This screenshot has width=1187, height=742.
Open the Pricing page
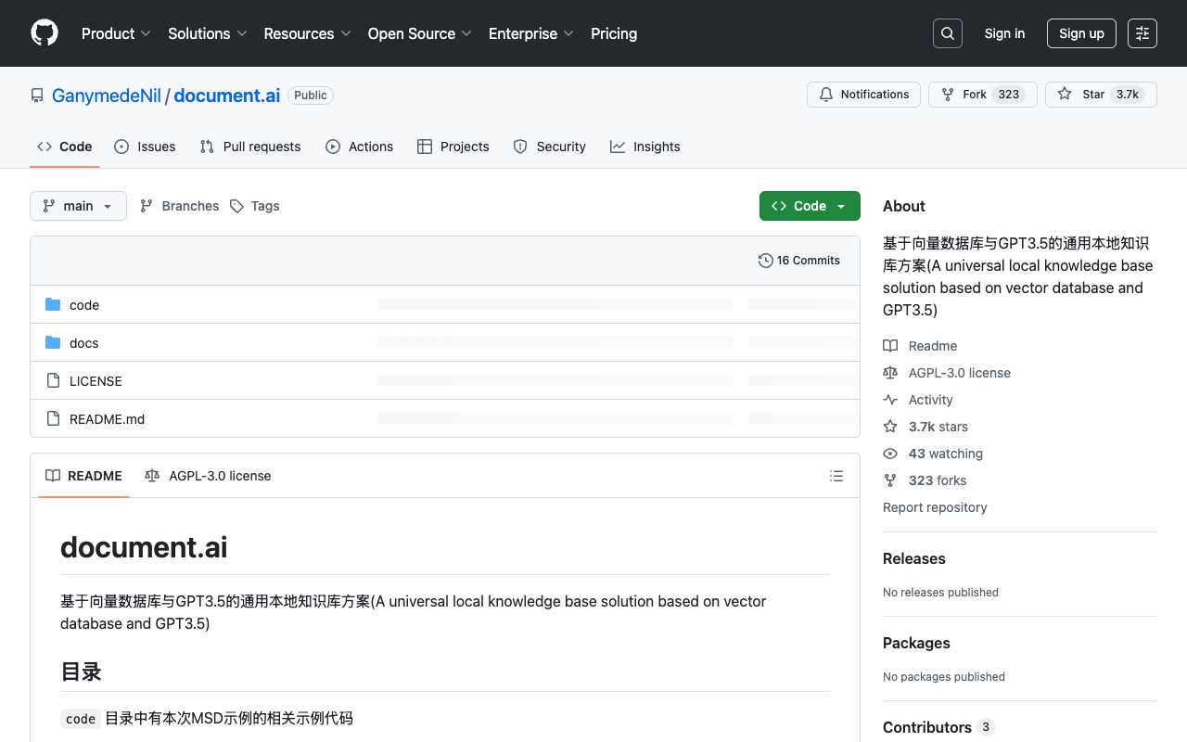point(614,33)
